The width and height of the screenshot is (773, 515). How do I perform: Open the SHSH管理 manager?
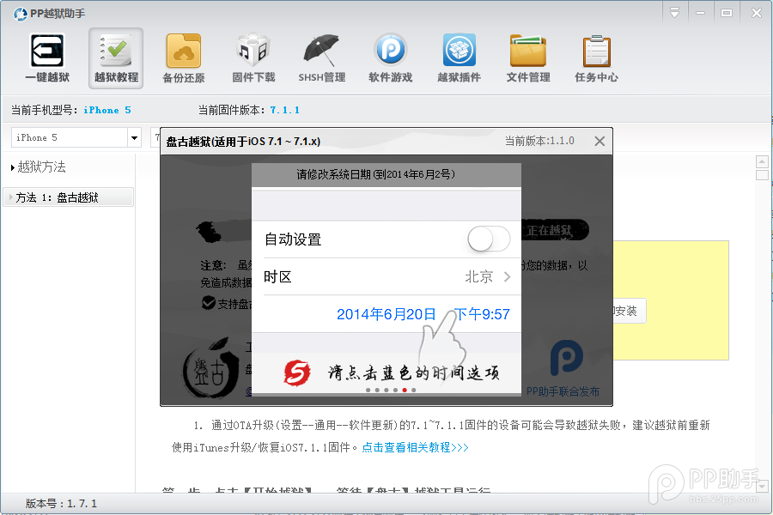tap(321, 56)
